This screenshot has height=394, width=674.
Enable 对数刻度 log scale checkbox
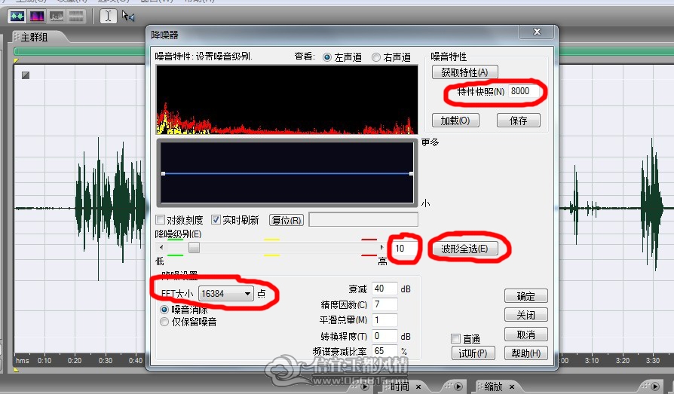coord(161,220)
